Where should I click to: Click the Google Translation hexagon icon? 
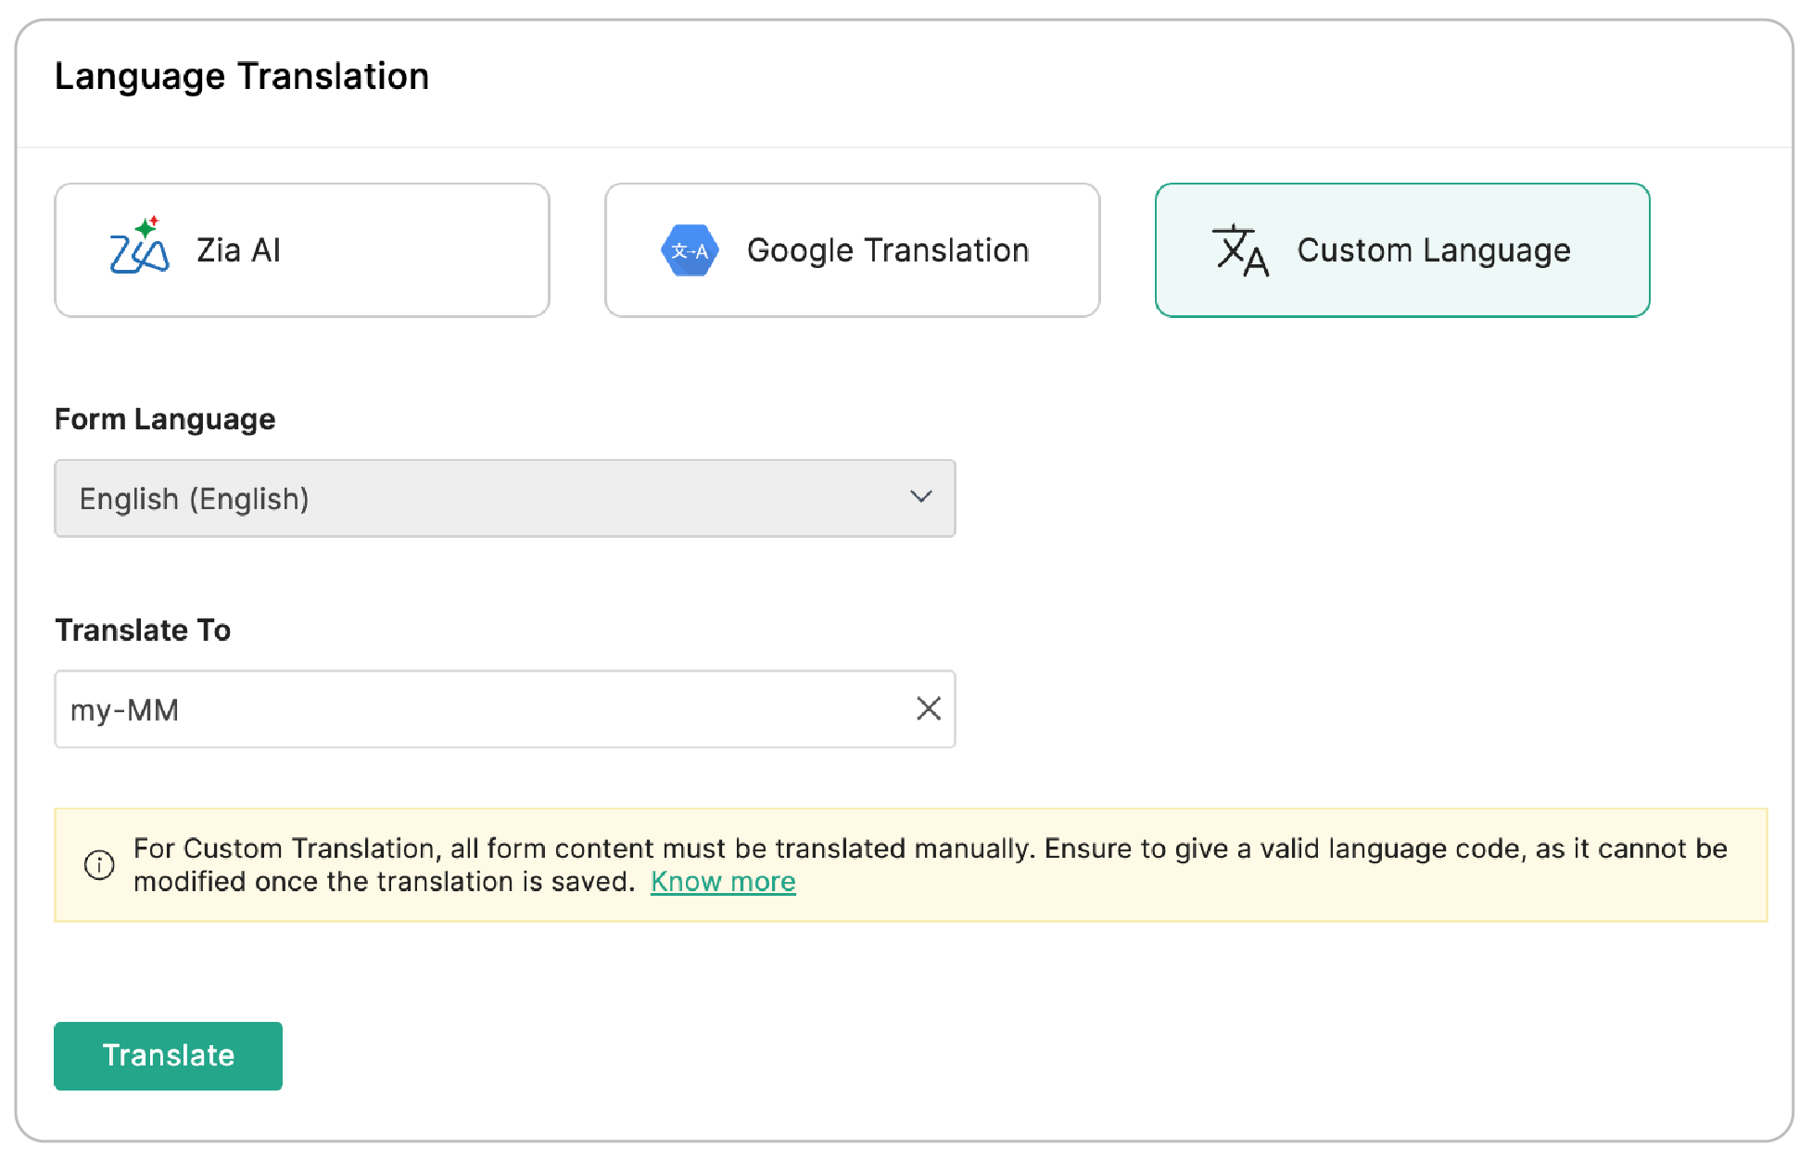point(690,250)
